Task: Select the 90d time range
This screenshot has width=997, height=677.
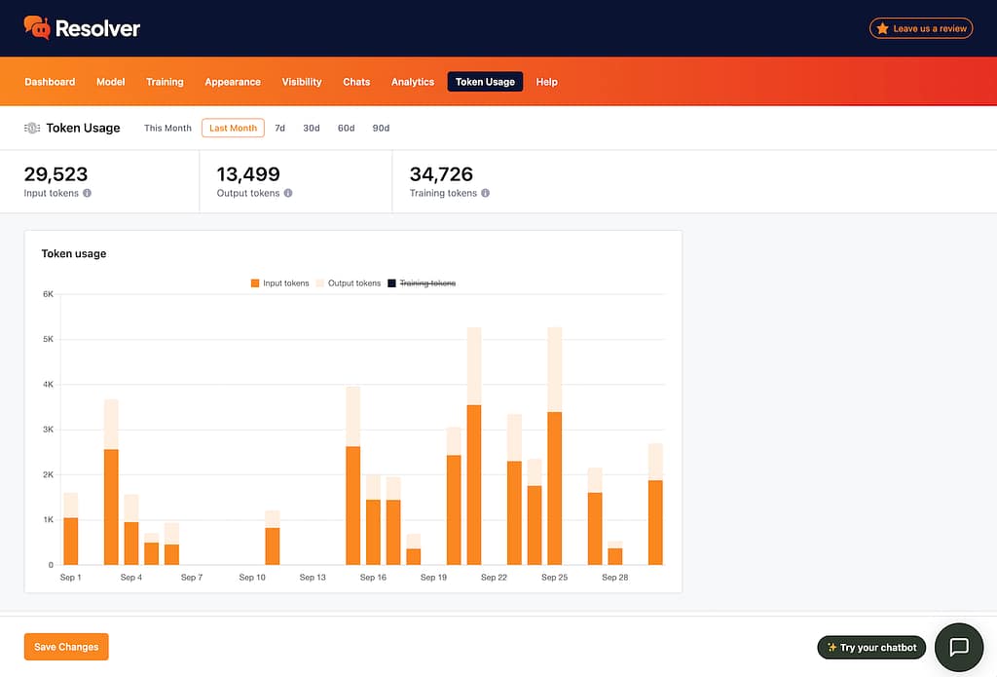Action: pos(381,128)
